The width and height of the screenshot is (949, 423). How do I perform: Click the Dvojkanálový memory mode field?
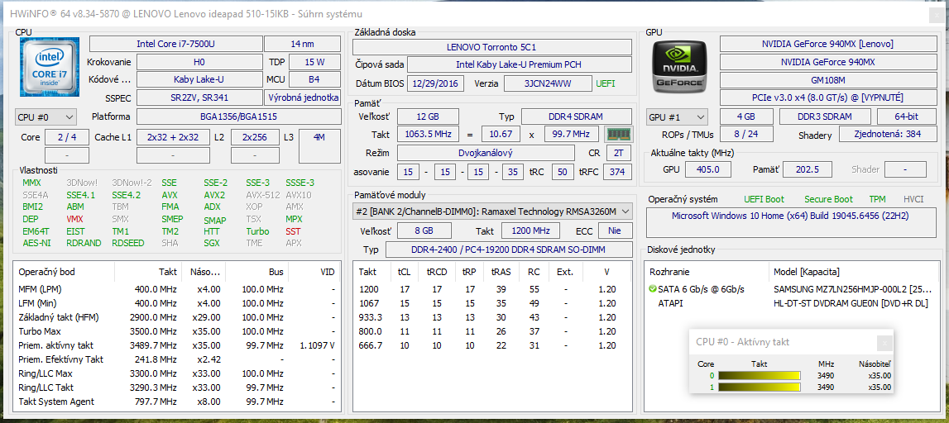coord(486,153)
